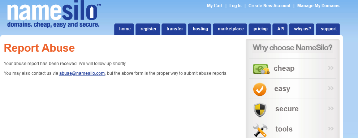This screenshot has height=138, width=358.
Task: Expand the cheap row double-arrow
Action: coord(331,68)
